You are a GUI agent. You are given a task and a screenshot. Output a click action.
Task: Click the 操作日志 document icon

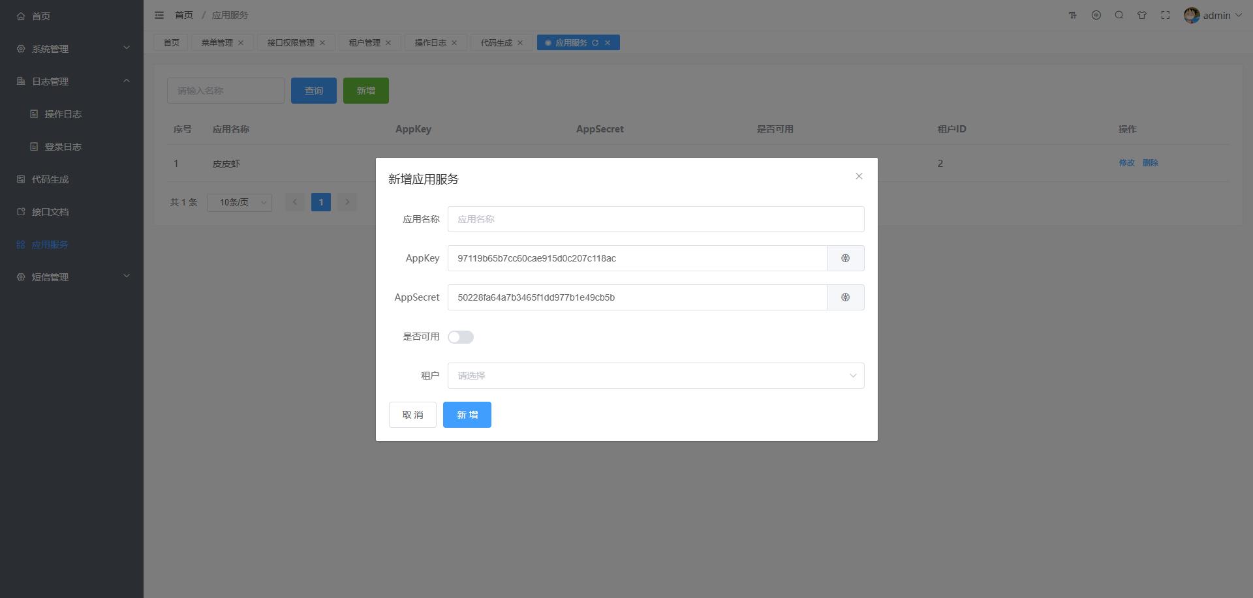(34, 114)
